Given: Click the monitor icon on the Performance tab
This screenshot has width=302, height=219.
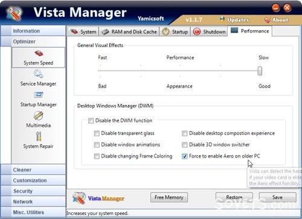Looking at the screenshot, I should pos(234,30).
